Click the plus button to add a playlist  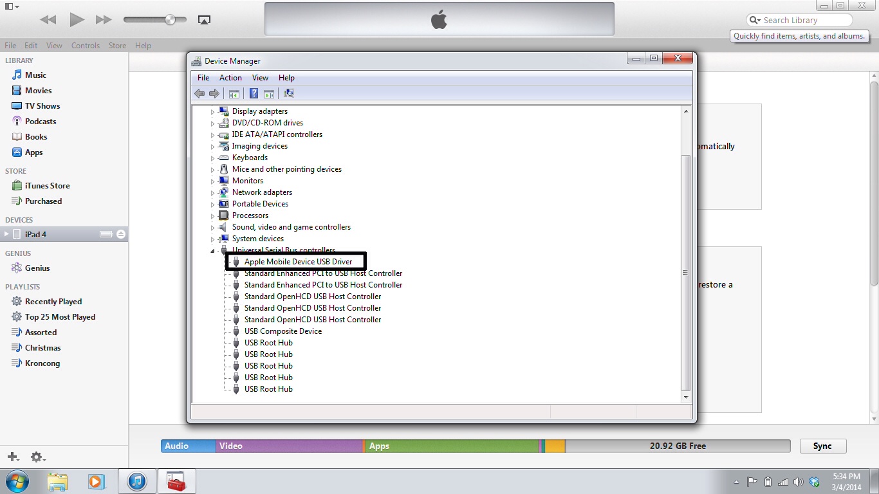click(x=13, y=457)
